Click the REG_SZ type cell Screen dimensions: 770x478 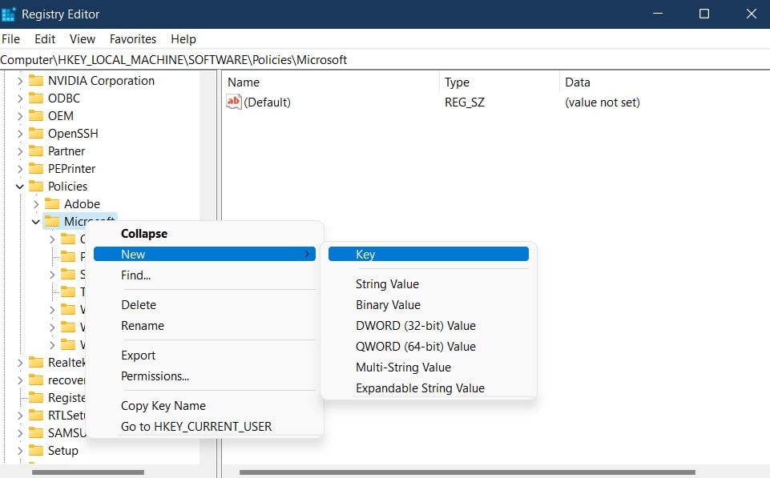coord(465,102)
